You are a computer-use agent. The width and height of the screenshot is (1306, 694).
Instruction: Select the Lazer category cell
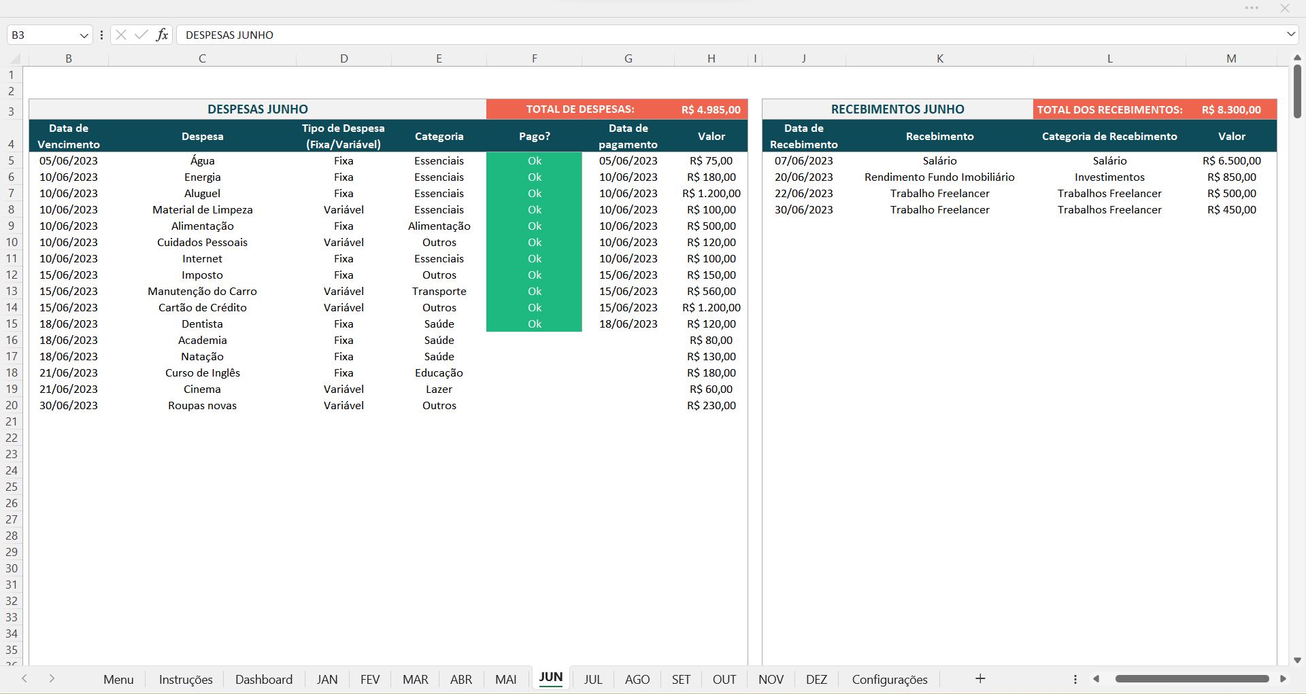(x=439, y=389)
